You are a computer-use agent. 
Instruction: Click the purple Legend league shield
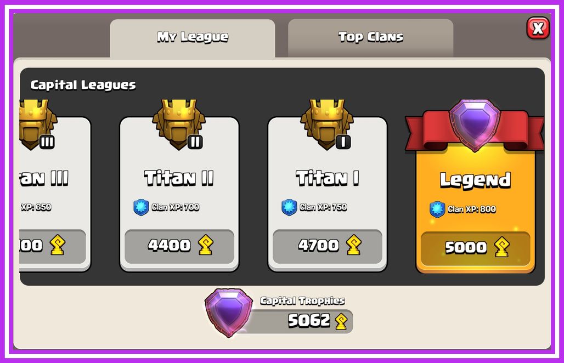click(475, 125)
